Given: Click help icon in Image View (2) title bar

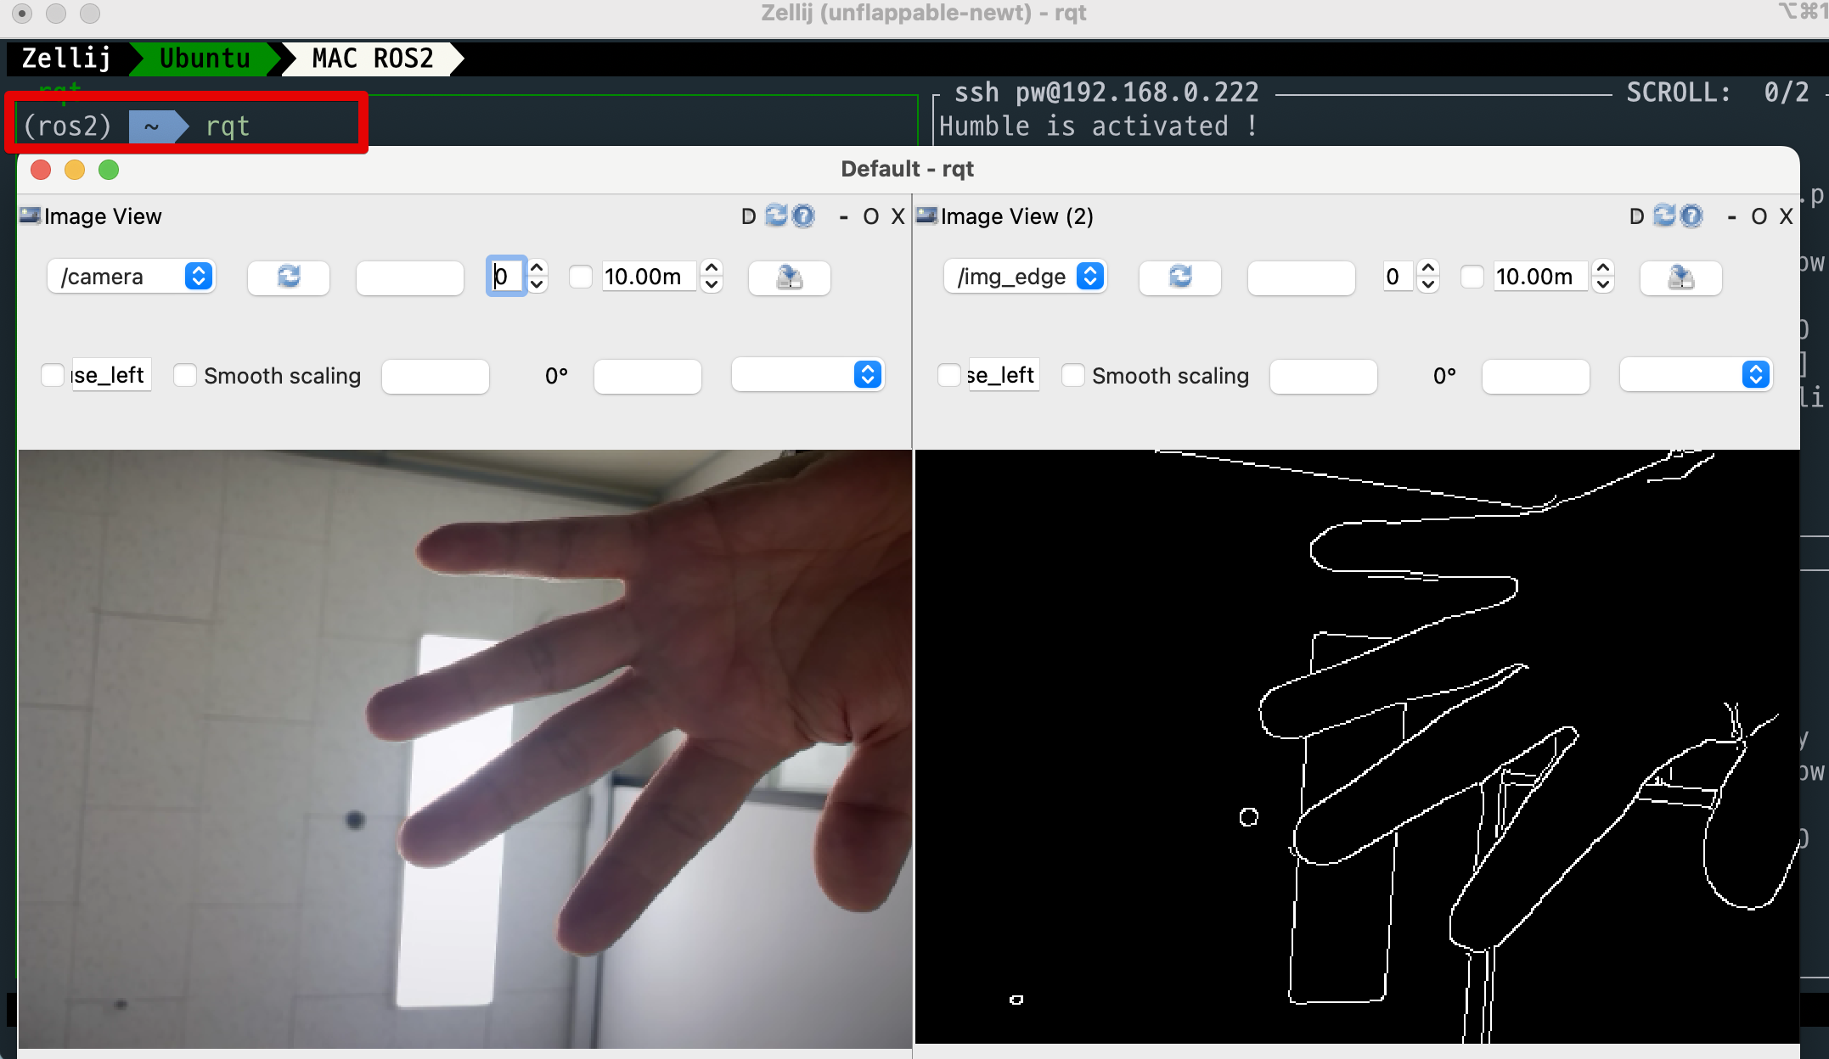Looking at the screenshot, I should (x=1691, y=216).
